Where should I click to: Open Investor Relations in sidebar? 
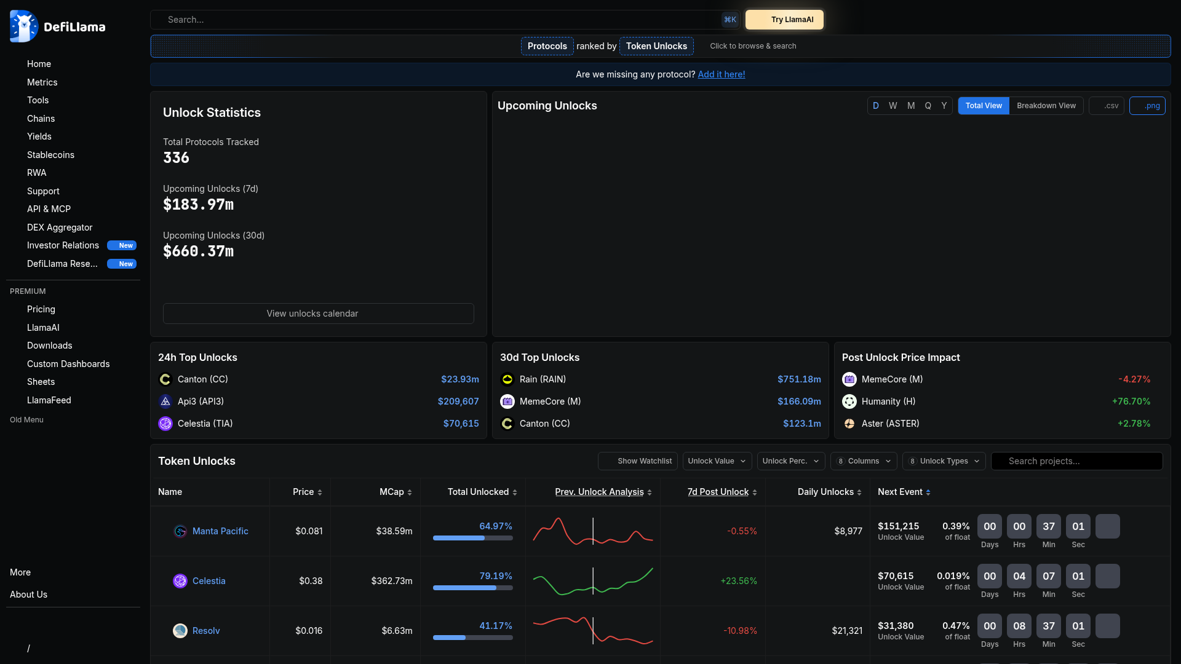(x=63, y=245)
